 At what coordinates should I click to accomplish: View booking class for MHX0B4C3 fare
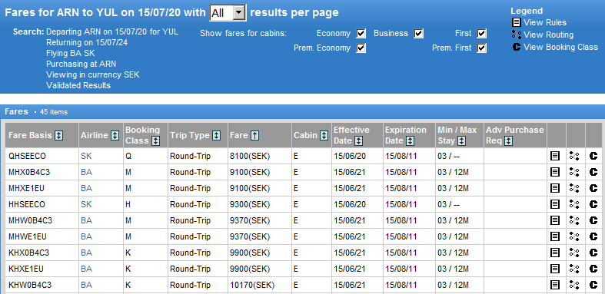point(593,172)
